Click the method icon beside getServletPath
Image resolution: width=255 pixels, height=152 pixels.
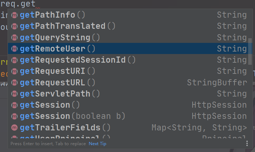pos(14,94)
